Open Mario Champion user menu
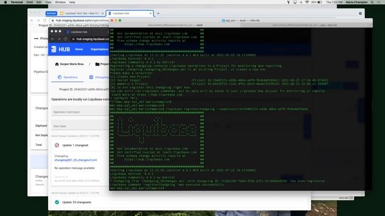This screenshot has height=216, width=385. [x=357, y=2]
